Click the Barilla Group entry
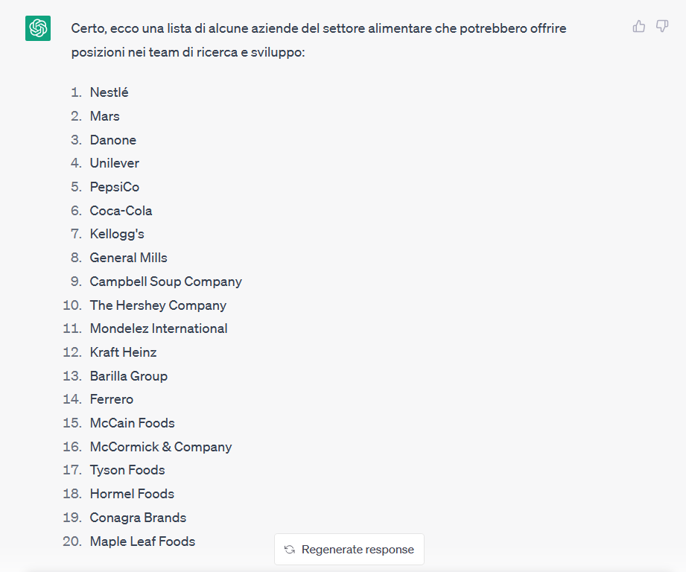Image resolution: width=686 pixels, height=572 pixels. click(128, 376)
